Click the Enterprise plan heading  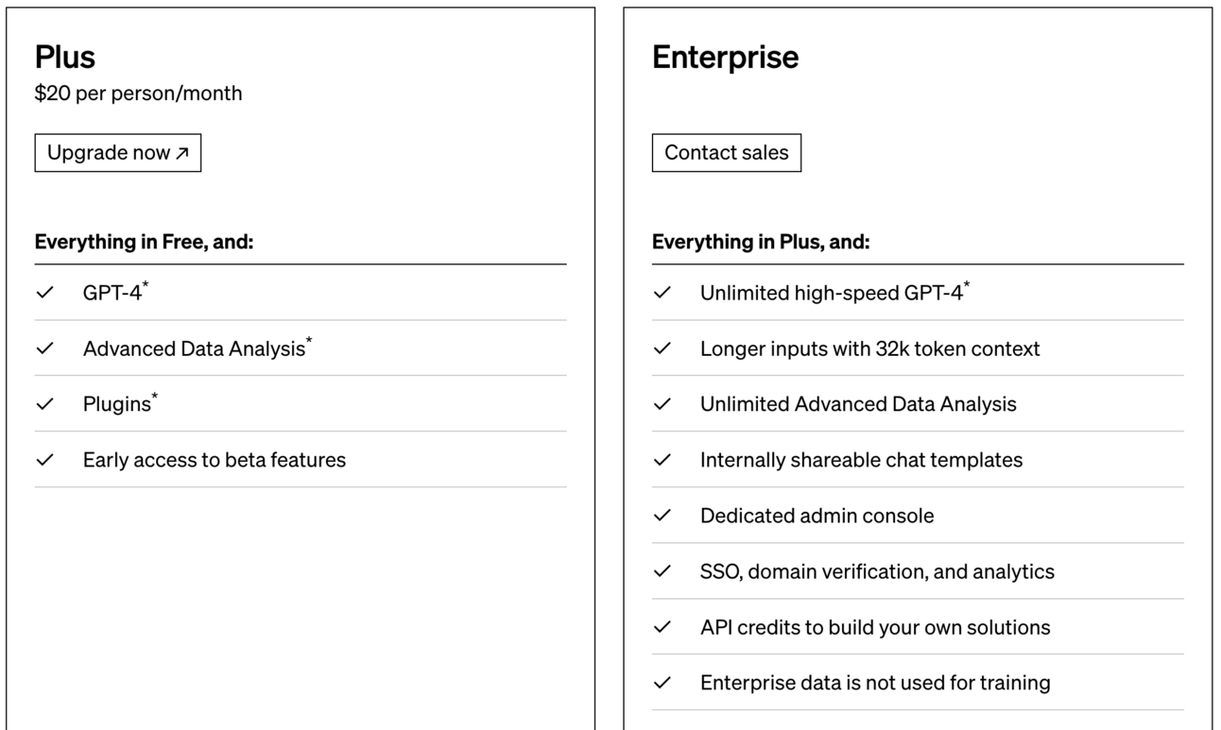pos(725,57)
